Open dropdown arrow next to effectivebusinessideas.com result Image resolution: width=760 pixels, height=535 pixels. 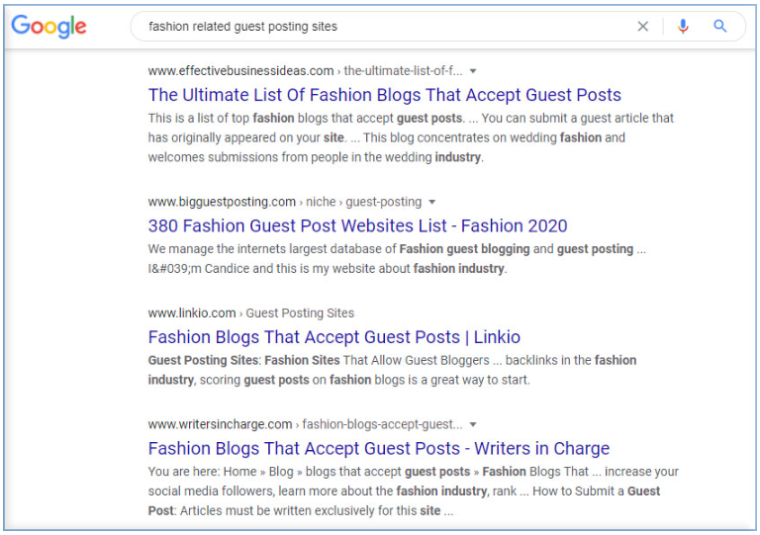pyautogui.click(x=473, y=71)
